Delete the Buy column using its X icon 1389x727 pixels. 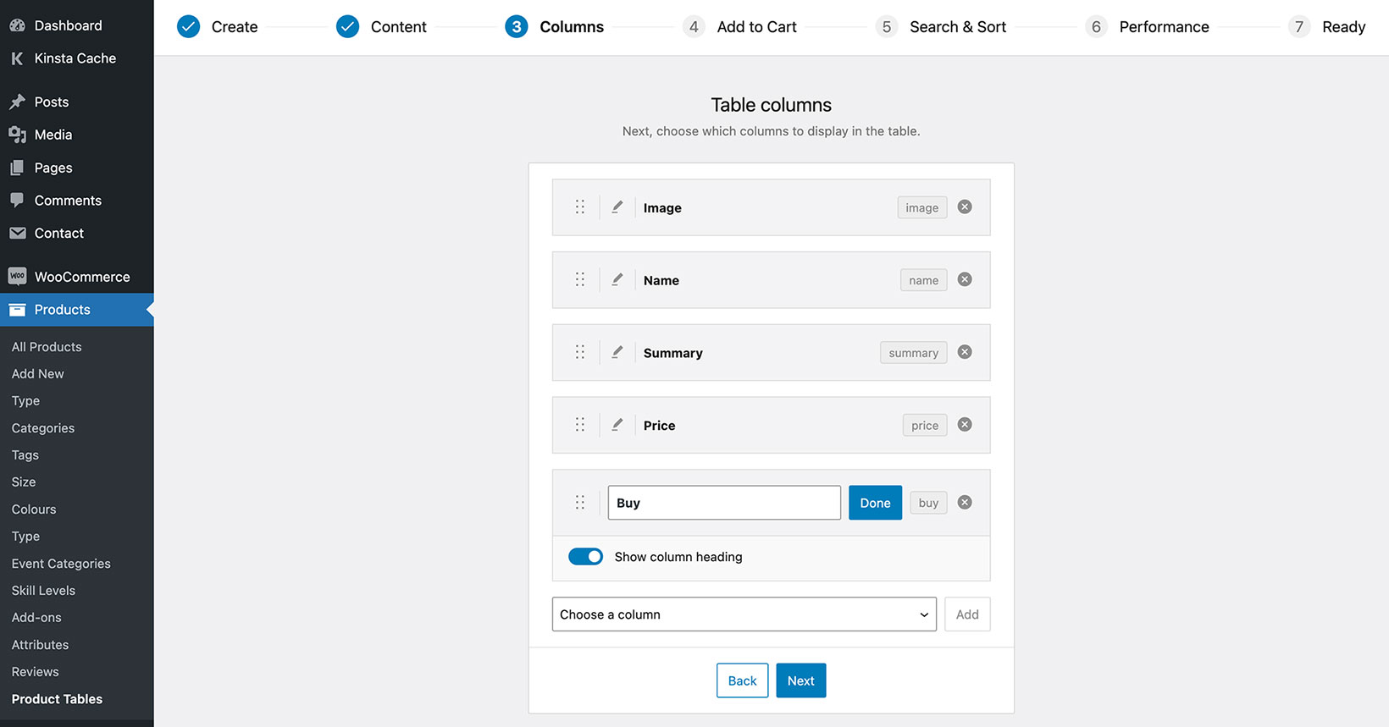(x=965, y=503)
